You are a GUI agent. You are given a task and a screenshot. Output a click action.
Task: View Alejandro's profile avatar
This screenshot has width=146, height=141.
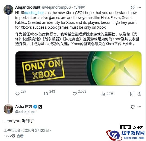[8, 10]
